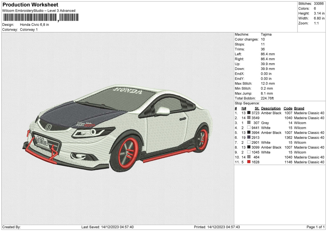Viewport: 327px width, 231px height.
Task: Select the Min Stitch value '0.2 mm'
Action: point(267,89)
